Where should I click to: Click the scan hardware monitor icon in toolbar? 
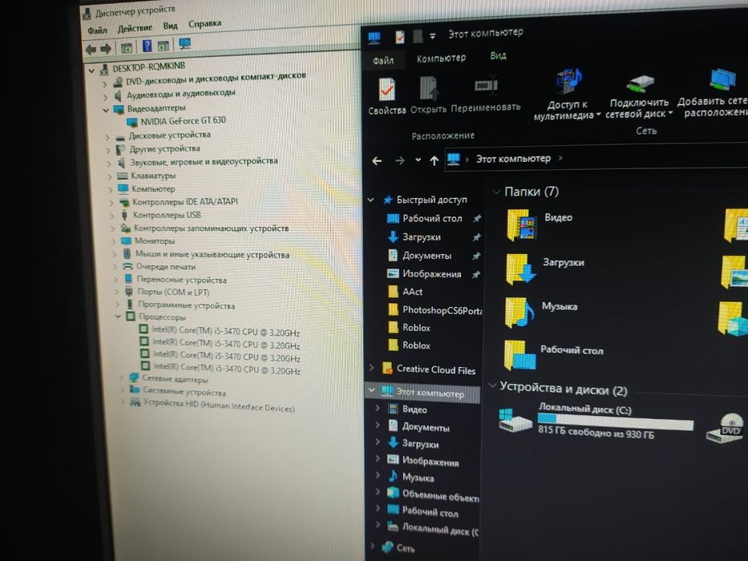(184, 44)
